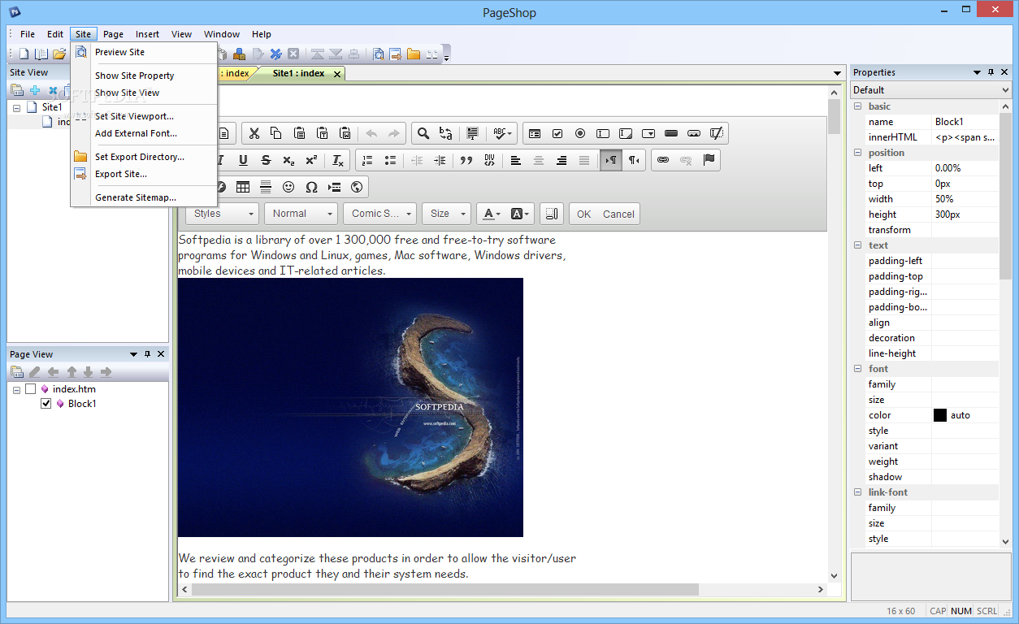This screenshot has height=624, width=1019.
Task: Open the Default dropdown in Properties
Action: click(930, 90)
